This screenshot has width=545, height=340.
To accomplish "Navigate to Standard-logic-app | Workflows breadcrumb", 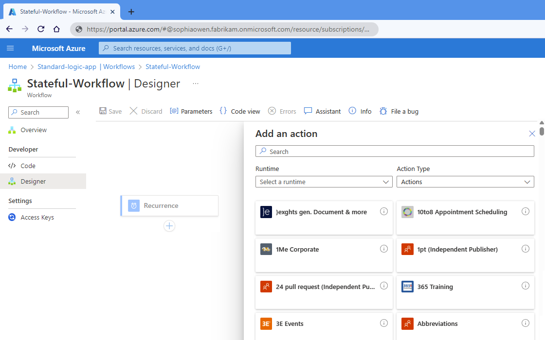I will pyautogui.click(x=86, y=67).
